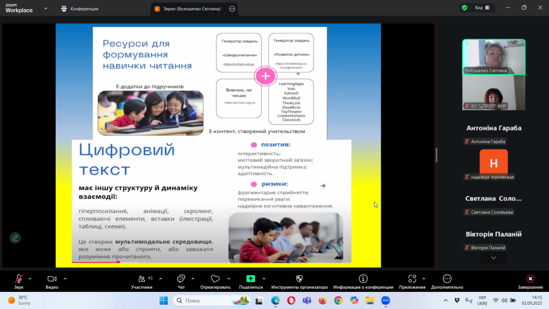Screen dimensions: 549x309
Task: Toggle camera using the Видео button
Action: click(x=52, y=279)
